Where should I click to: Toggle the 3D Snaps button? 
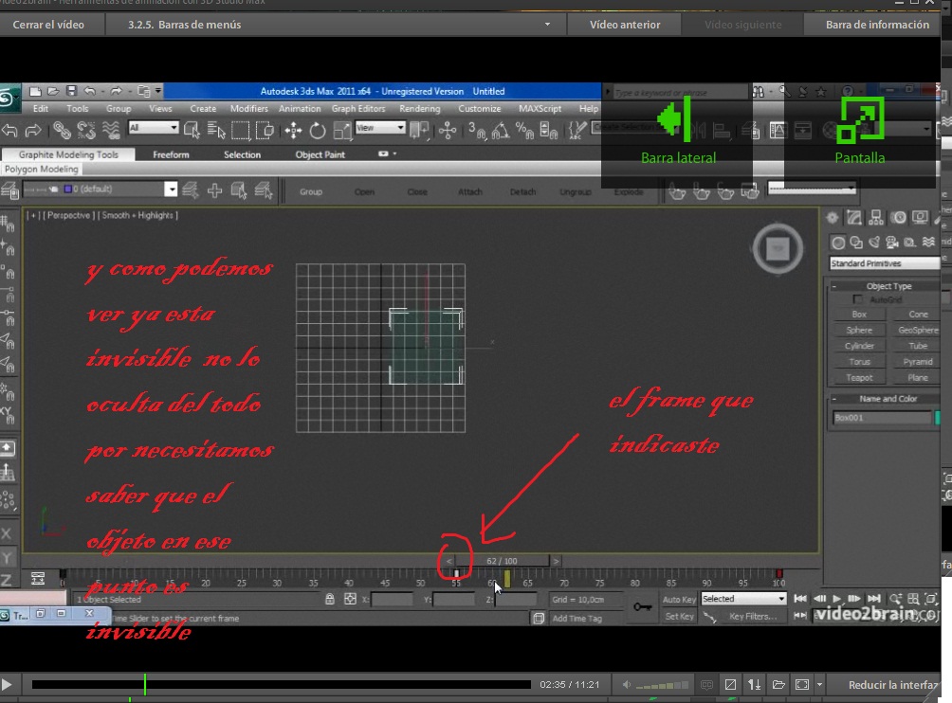coord(477,130)
